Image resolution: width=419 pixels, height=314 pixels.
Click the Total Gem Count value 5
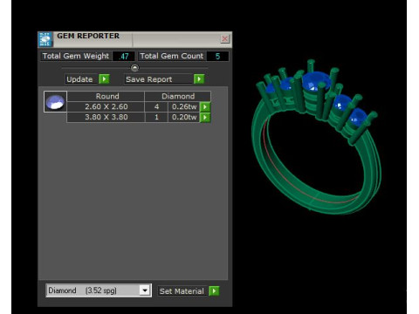217,56
